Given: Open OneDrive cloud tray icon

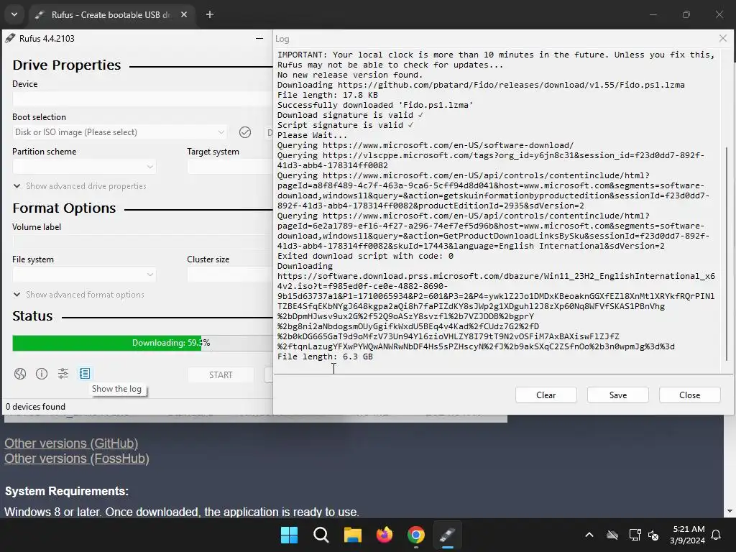Looking at the screenshot, I should point(612,535).
